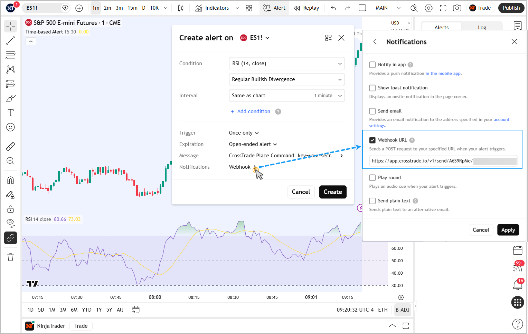Click the trash can remove drawings icon

coord(11,257)
